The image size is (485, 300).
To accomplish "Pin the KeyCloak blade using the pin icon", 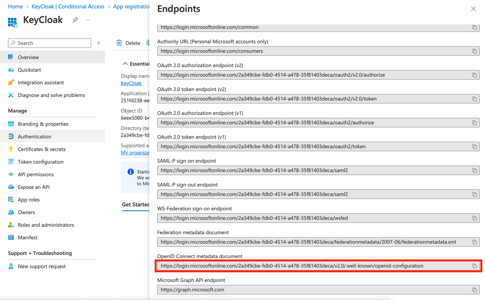I will pos(75,19).
